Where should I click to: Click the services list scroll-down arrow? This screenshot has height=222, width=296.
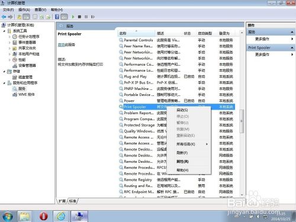(x=242, y=195)
